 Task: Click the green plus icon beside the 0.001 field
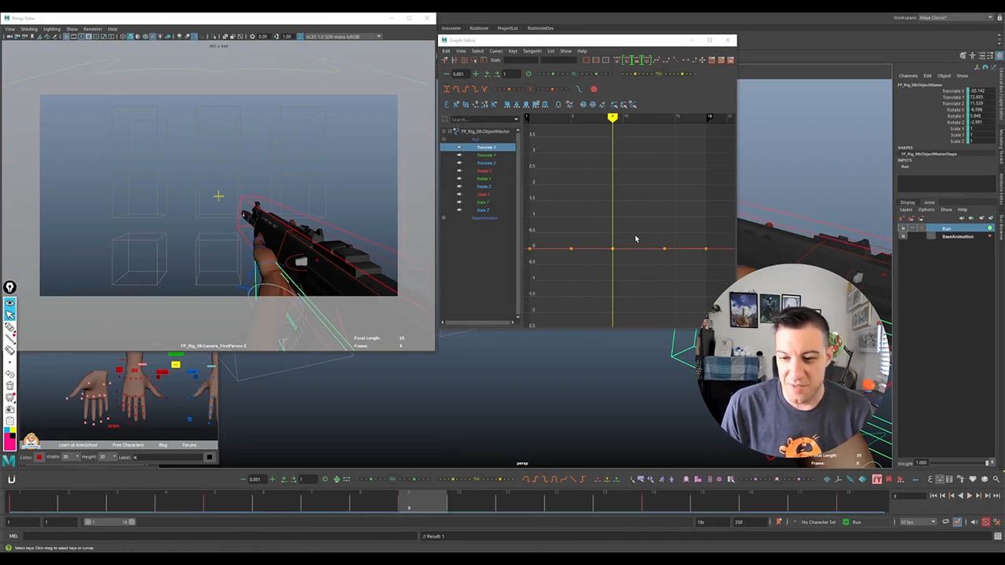[x=475, y=74]
